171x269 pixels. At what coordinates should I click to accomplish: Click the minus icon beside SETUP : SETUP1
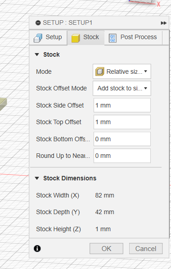coord(38,22)
